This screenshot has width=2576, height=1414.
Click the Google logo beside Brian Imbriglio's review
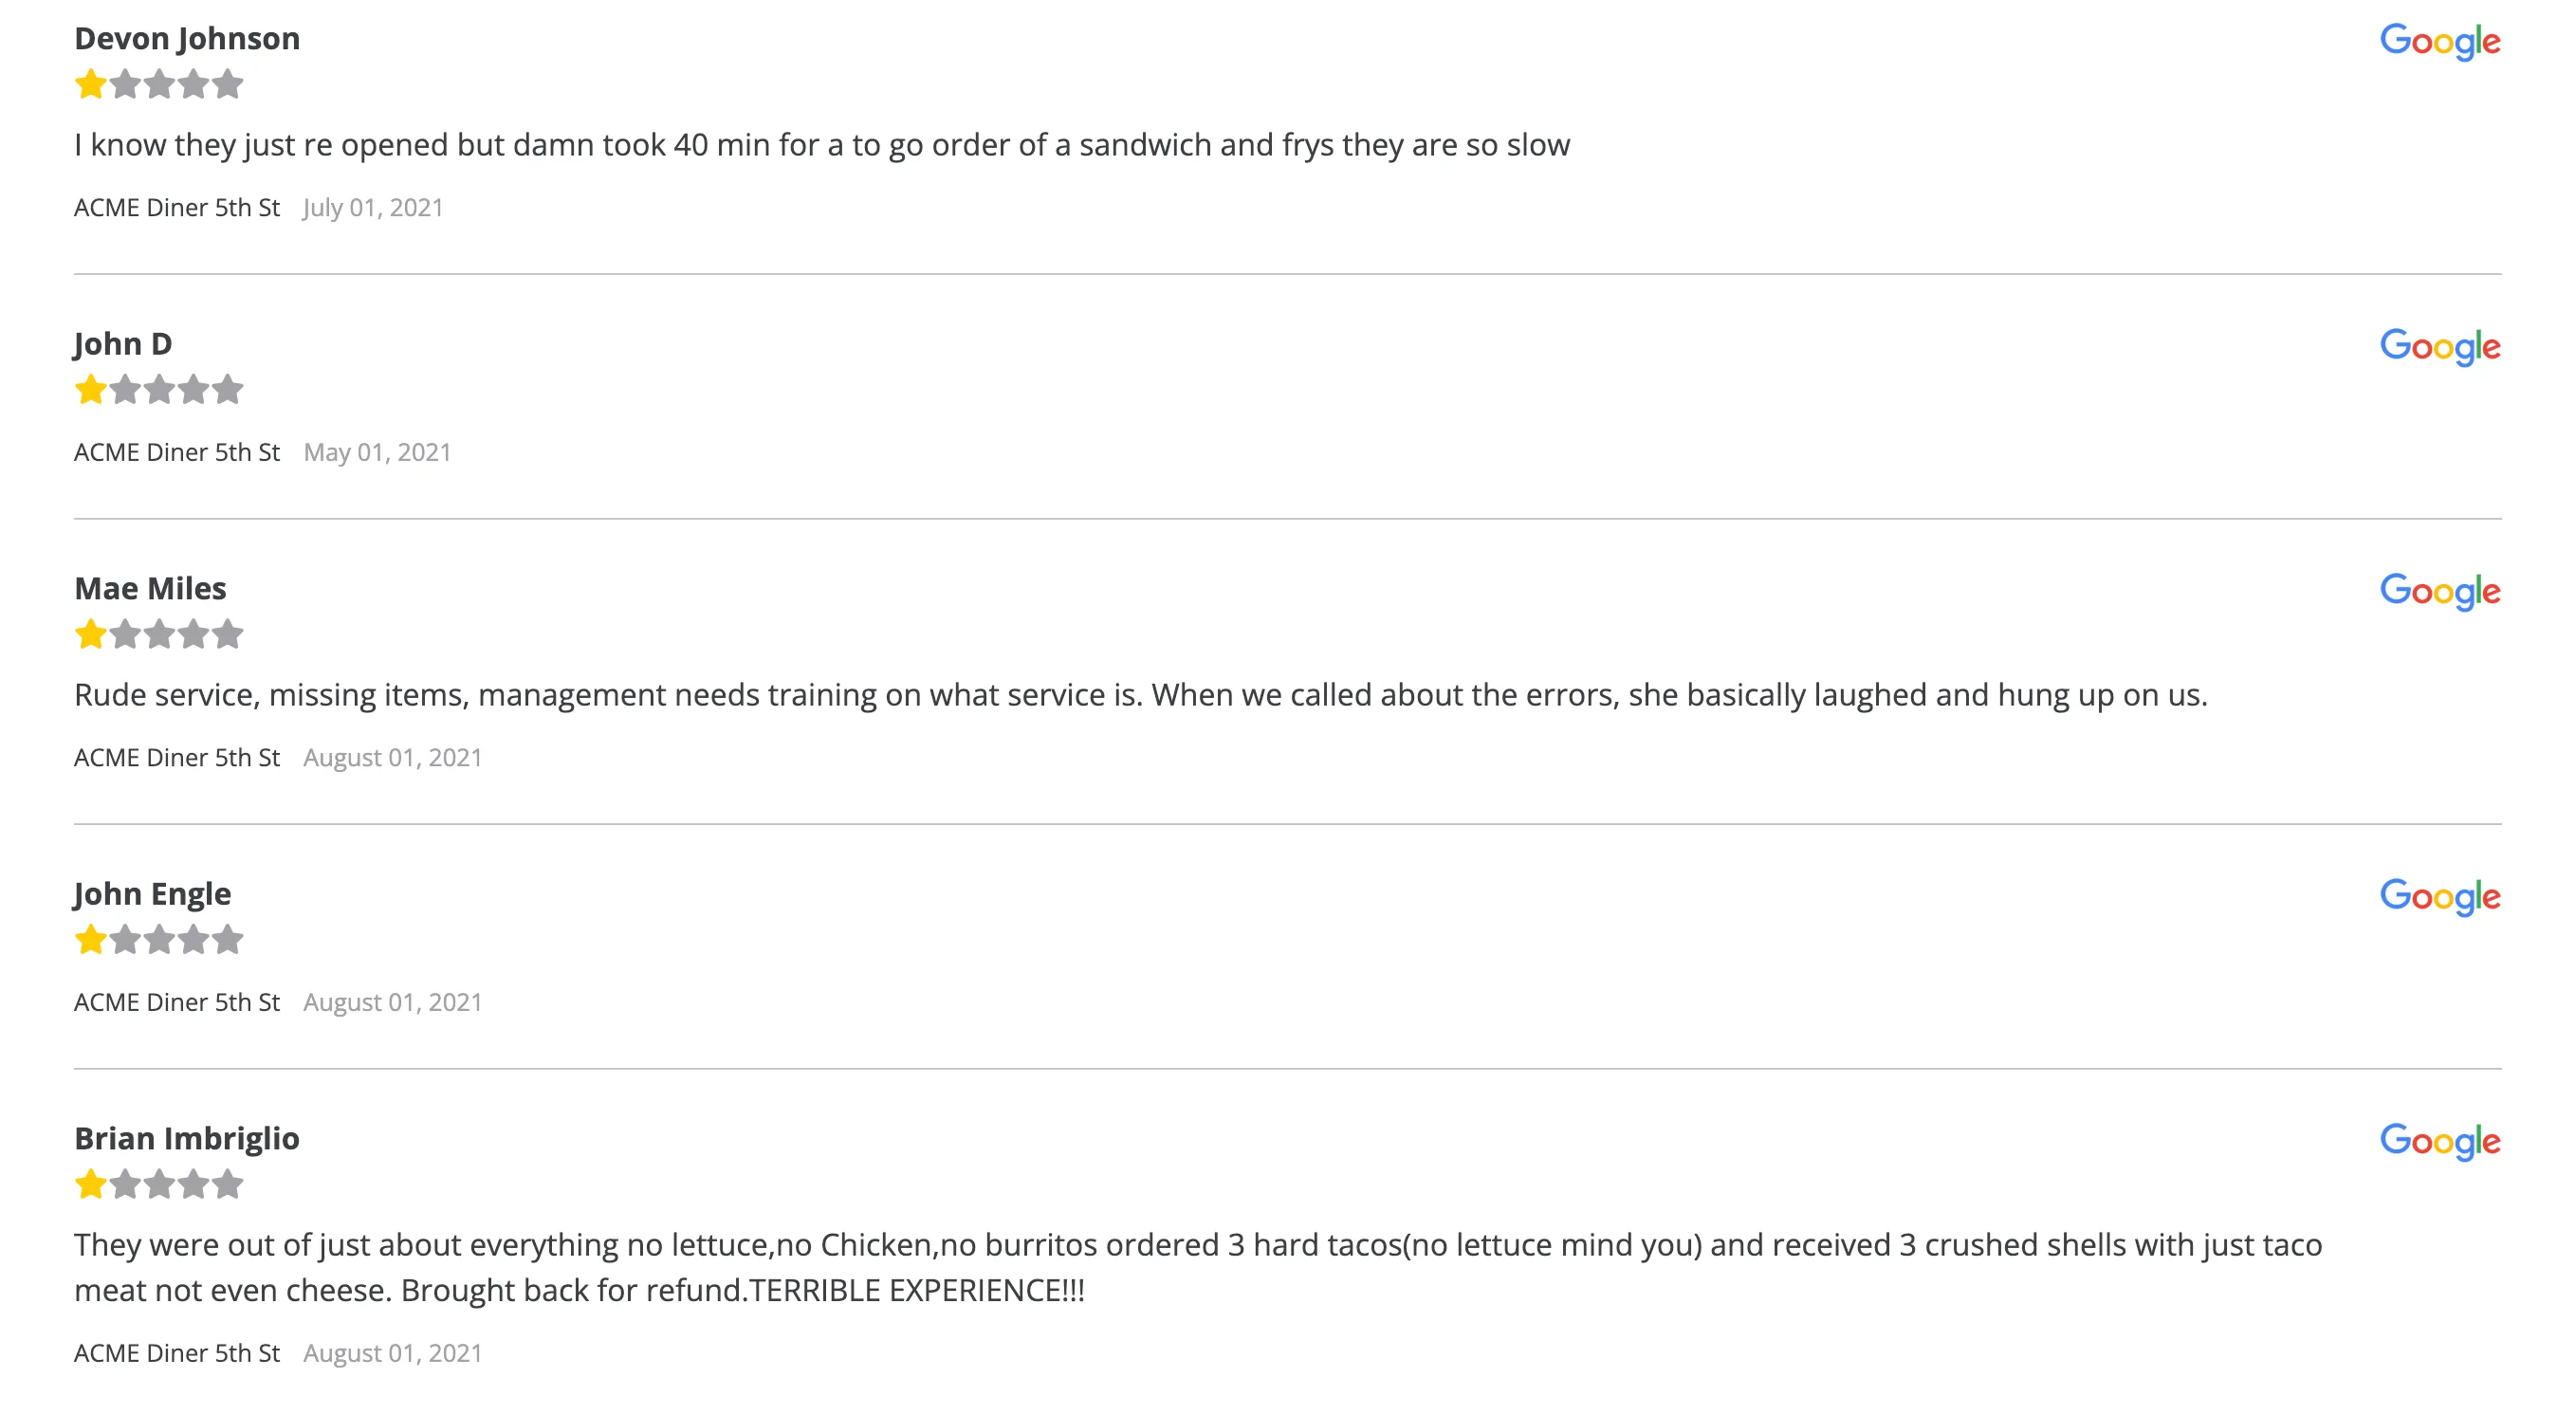coord(2439,1142)
